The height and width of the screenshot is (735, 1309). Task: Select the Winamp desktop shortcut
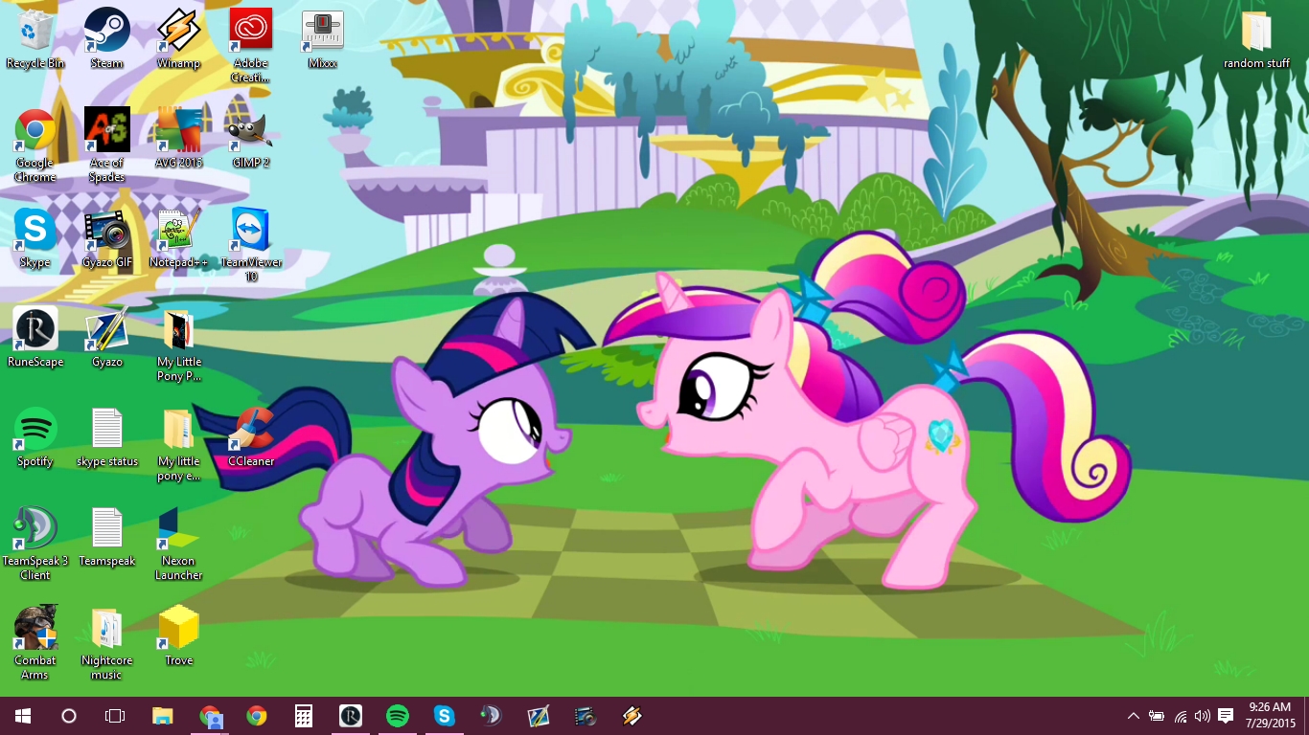178,39
